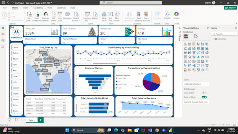Select R script visual type

tap(207, 61)
